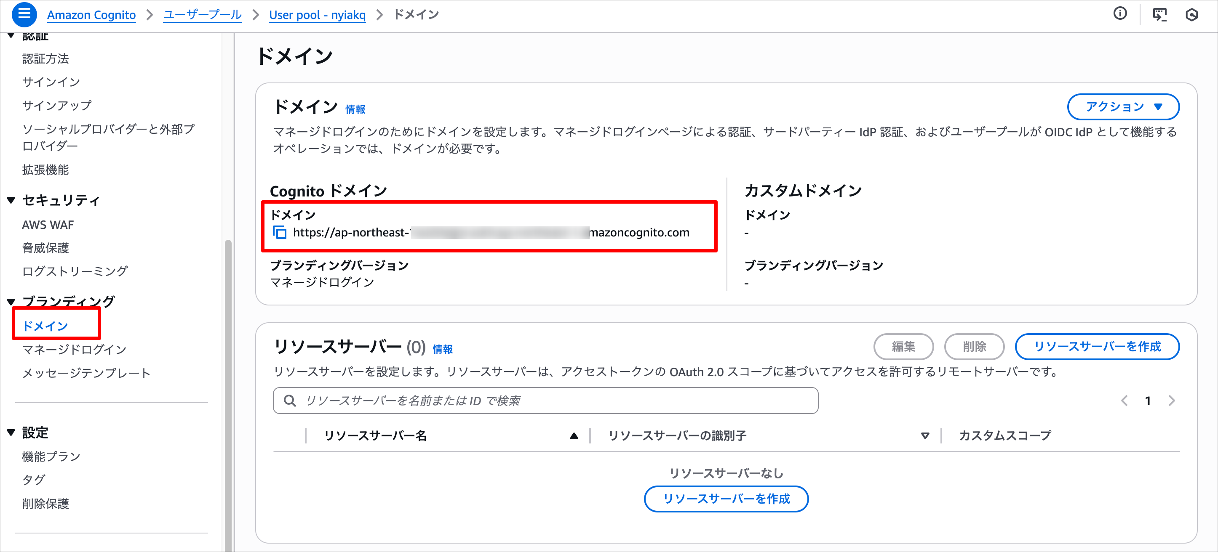Screen dimensions: 1218x552
Task: Click the hexagon settings icon in header
Action: coord(1191,15)
